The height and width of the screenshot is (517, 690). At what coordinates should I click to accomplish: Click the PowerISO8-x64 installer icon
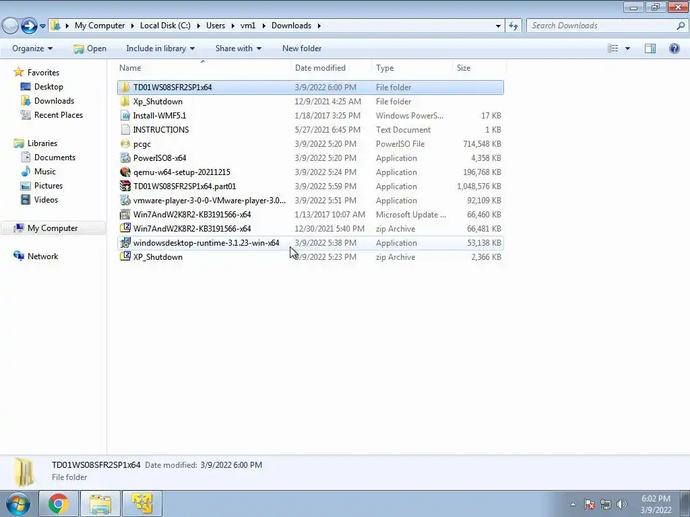click(x=125, y=158)
